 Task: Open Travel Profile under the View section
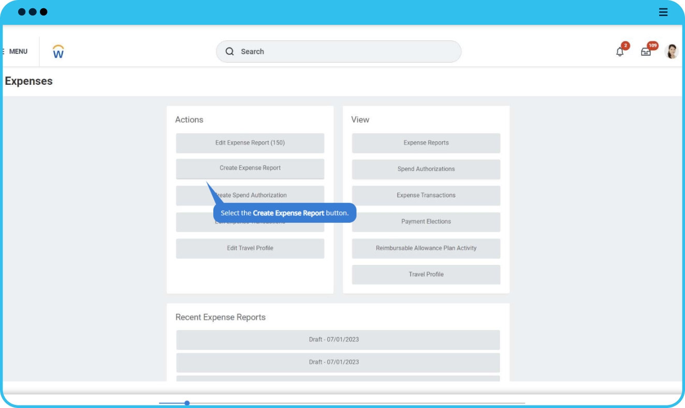pyautogui.click(x=426, y=274)
